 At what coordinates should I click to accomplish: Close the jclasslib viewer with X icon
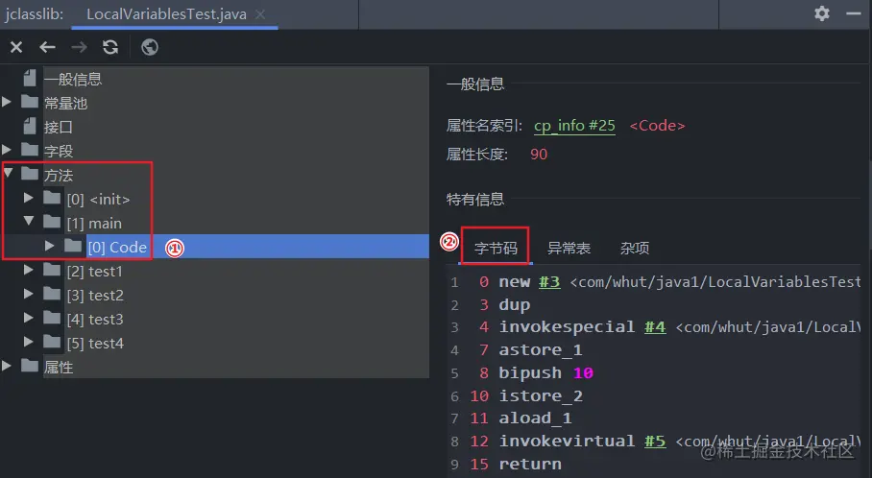click(x=16, y=47)
